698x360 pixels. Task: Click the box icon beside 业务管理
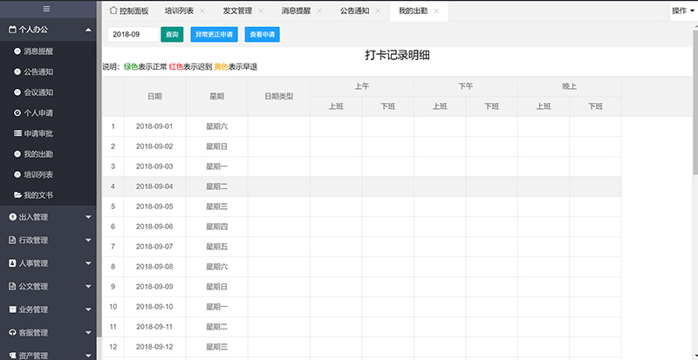point(12,309)
